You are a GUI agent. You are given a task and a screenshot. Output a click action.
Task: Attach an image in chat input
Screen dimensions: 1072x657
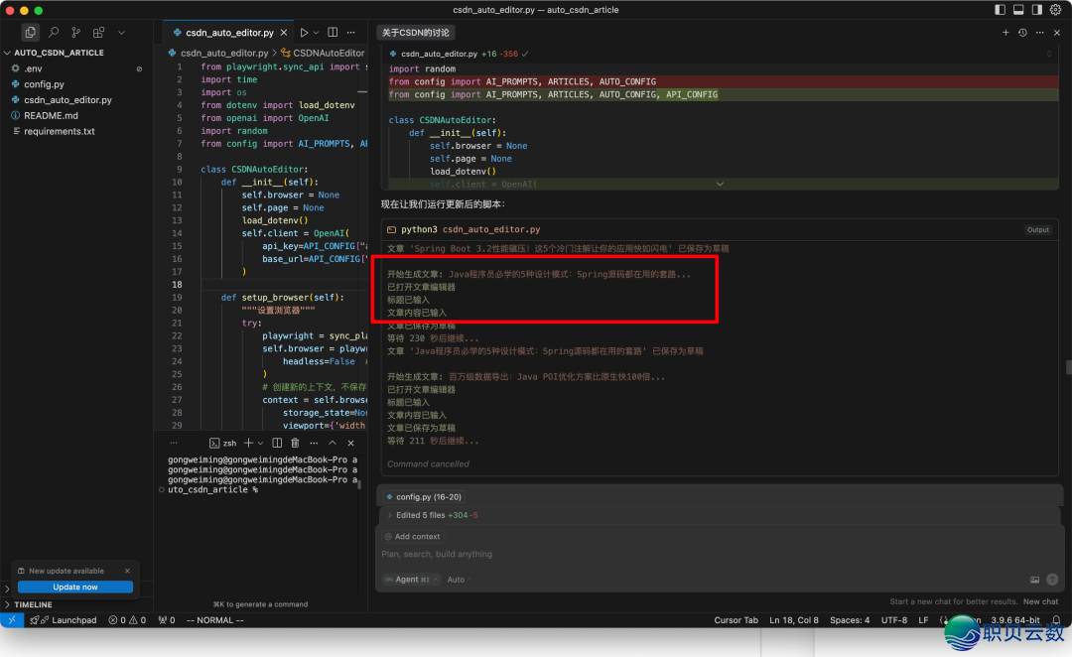[x=1034, y=580]
